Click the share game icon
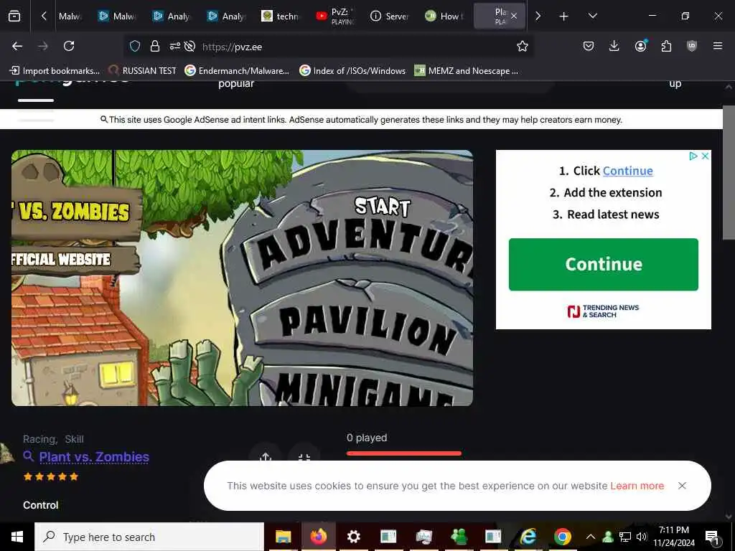 266,456
